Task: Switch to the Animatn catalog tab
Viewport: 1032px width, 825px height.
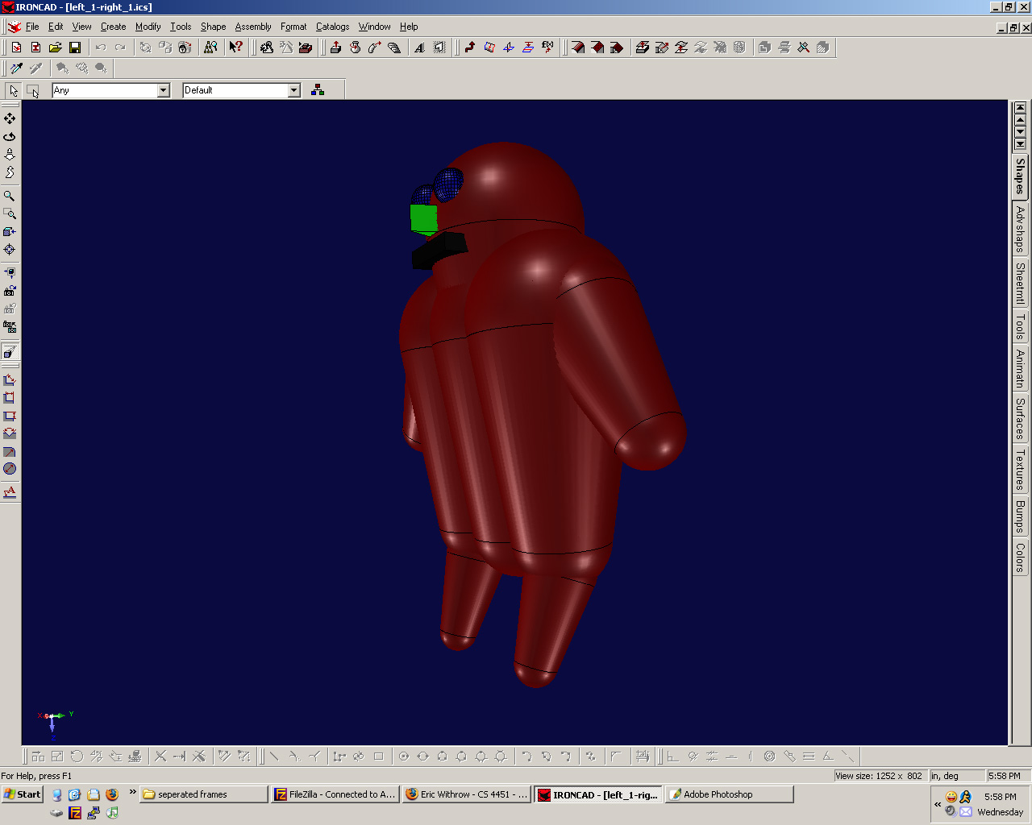Action: [x=1020, y=369]
